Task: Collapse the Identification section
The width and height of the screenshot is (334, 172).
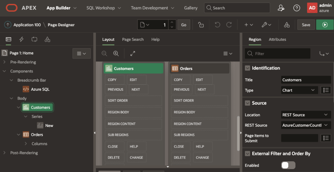Action: pos(247,68)
